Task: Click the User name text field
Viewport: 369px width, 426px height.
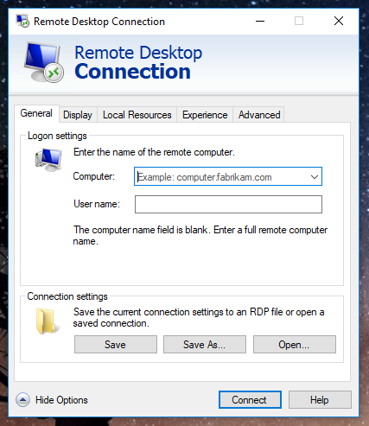Action: [228, 205]
